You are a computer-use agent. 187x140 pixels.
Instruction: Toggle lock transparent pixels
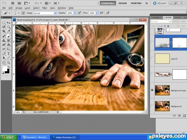click(158, 26)
